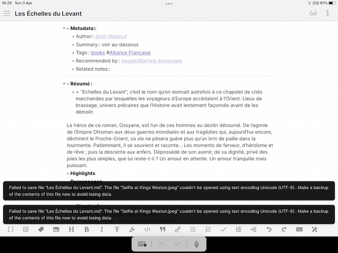The width and height of the screenshot is (338, 253).
Task: Tap the Résumé : heading text
Action: pyautogui.click(x=81, y=84)
